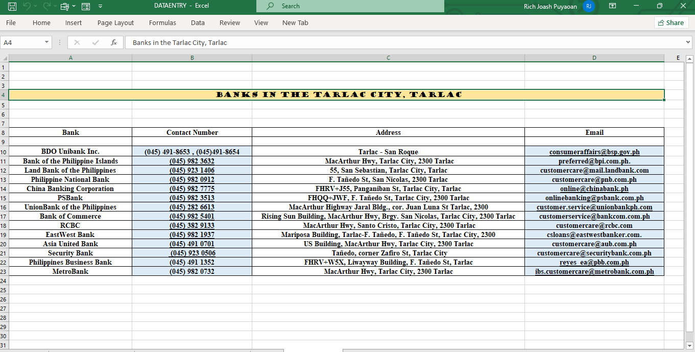Open Ribbon Display Options icon

(612, 6)
